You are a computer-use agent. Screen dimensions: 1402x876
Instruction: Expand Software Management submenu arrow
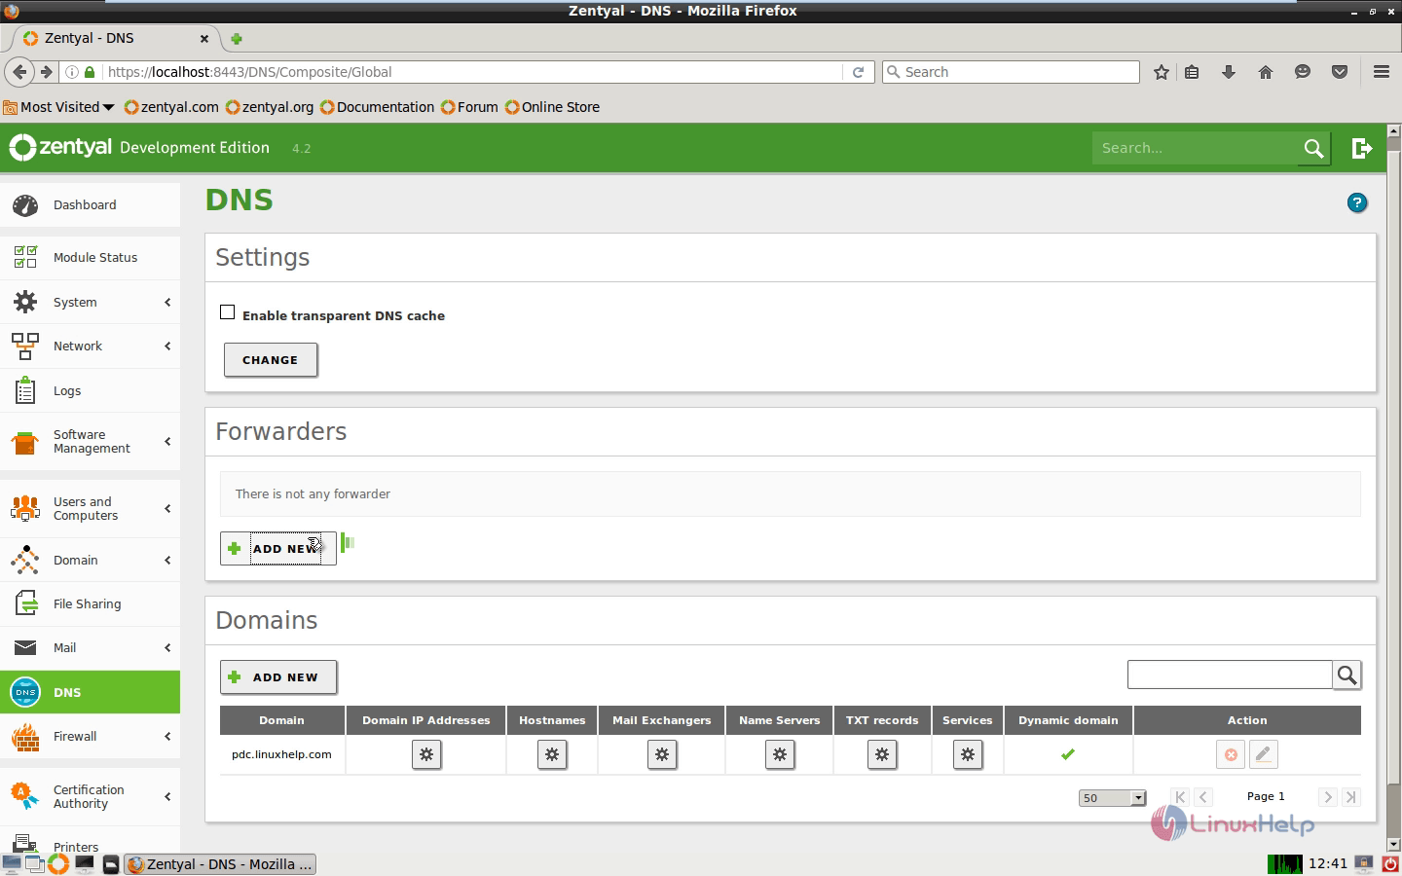pos(167,442)
